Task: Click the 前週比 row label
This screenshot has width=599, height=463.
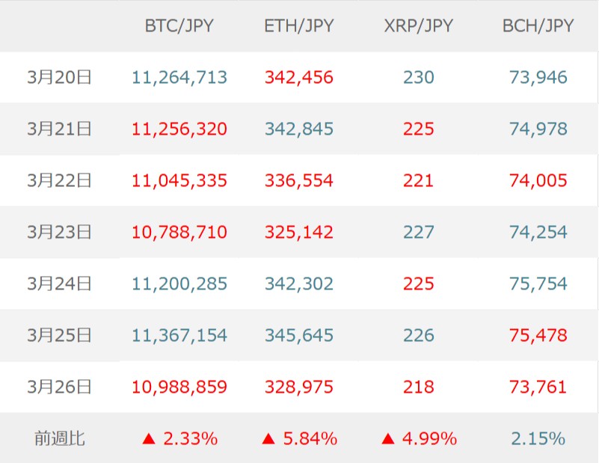Action: [x=59, y=438]
